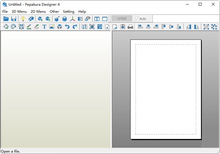Click the Open file folder icon
This screenshot has width=220, height=154.
coord(6,19)
